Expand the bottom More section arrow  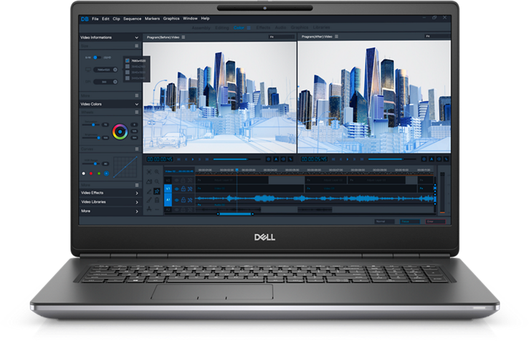tap(137, 211)
